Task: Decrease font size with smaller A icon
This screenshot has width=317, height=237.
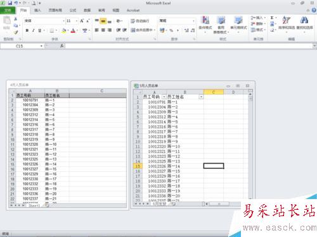Action: pyautogui.click(x=88, y=21)
